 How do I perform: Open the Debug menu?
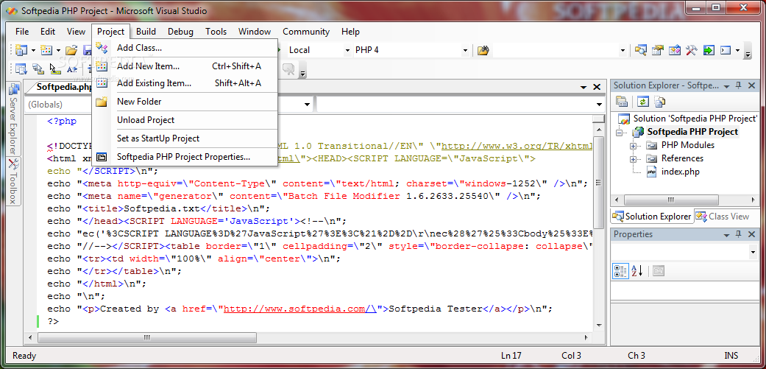[180, 32]
